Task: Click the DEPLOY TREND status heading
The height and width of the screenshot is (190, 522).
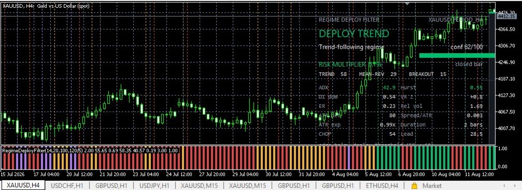Action: tap(354, 34)
